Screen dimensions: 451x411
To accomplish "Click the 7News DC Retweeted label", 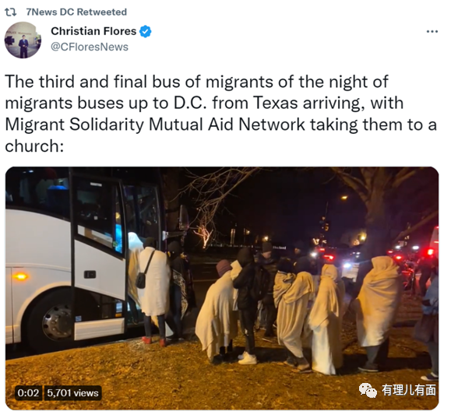I will point(76,12).
